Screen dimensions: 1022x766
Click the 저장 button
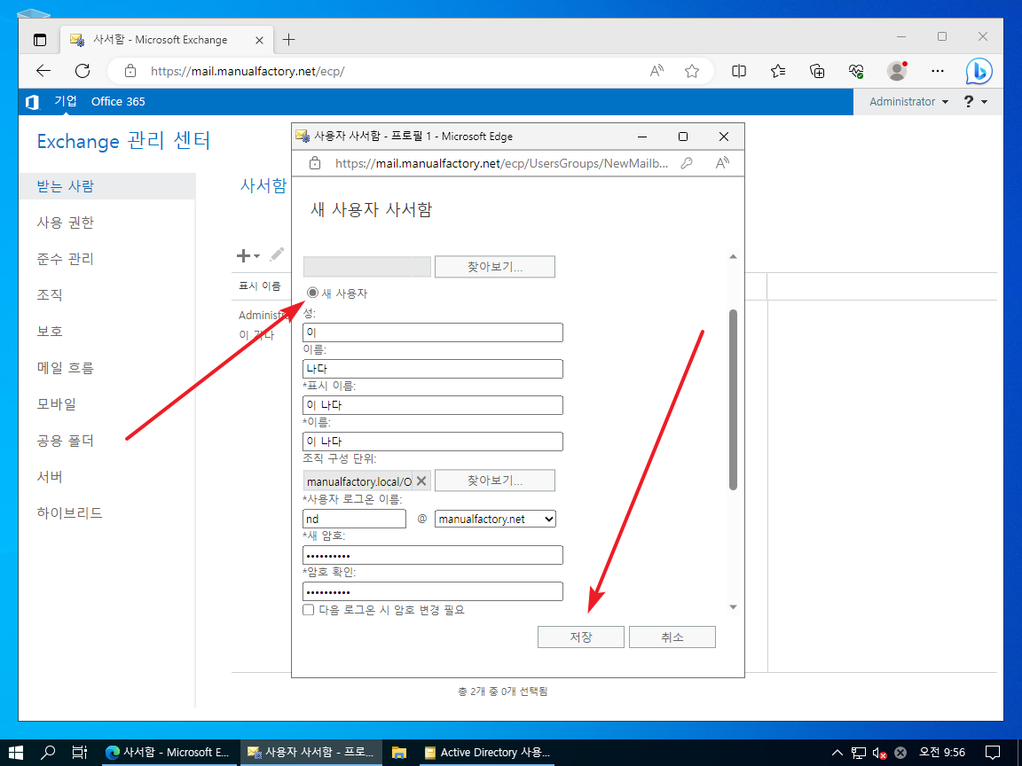(581, 637)
